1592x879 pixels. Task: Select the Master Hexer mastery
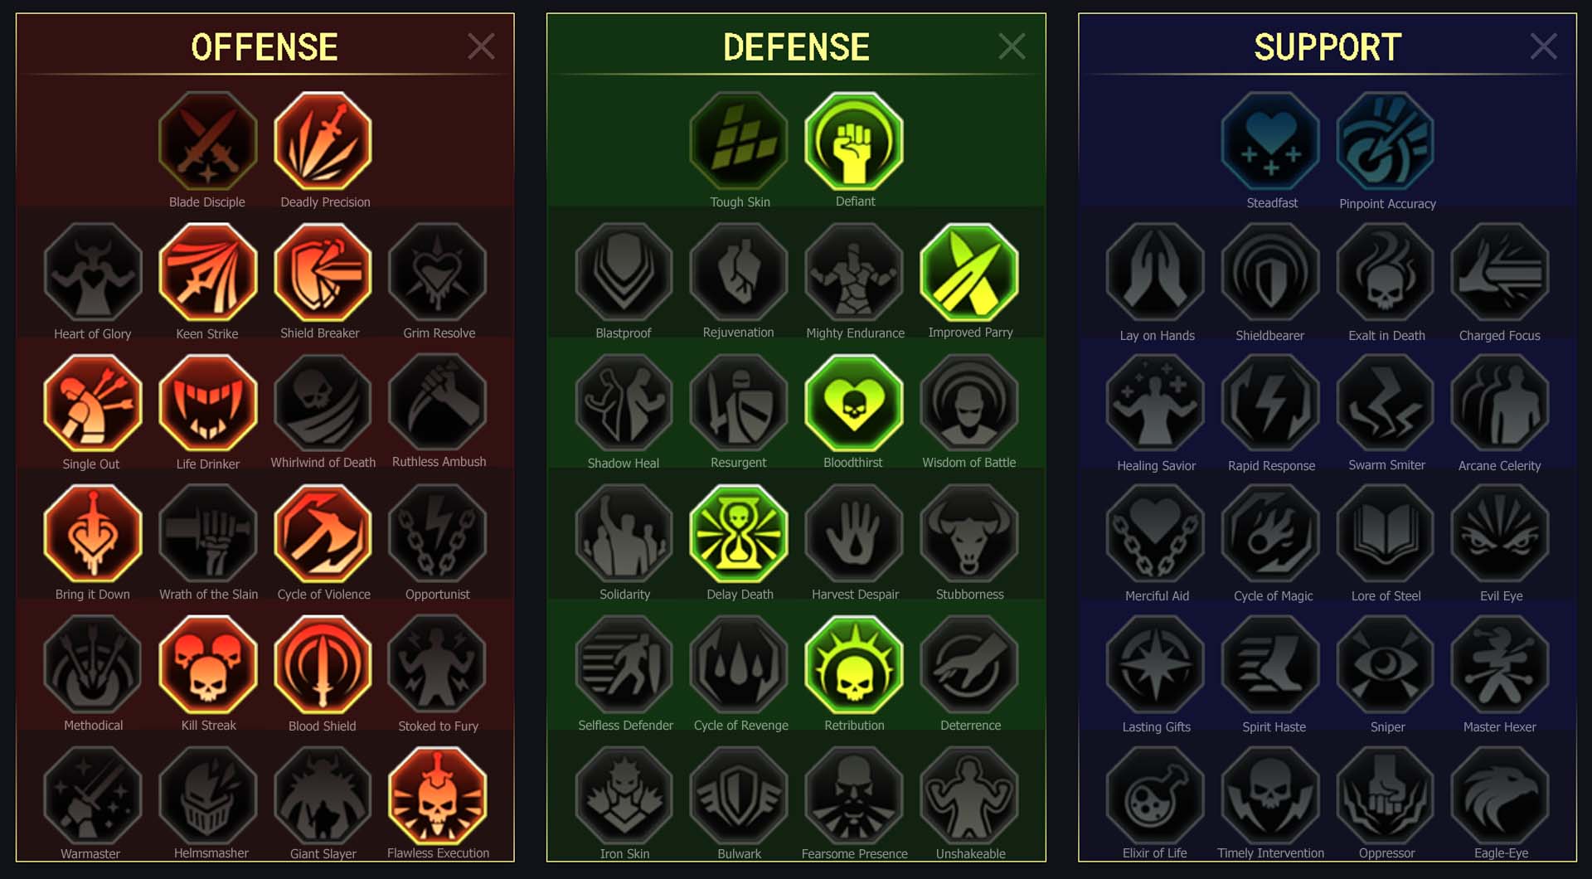click(x=1500, y=665)
